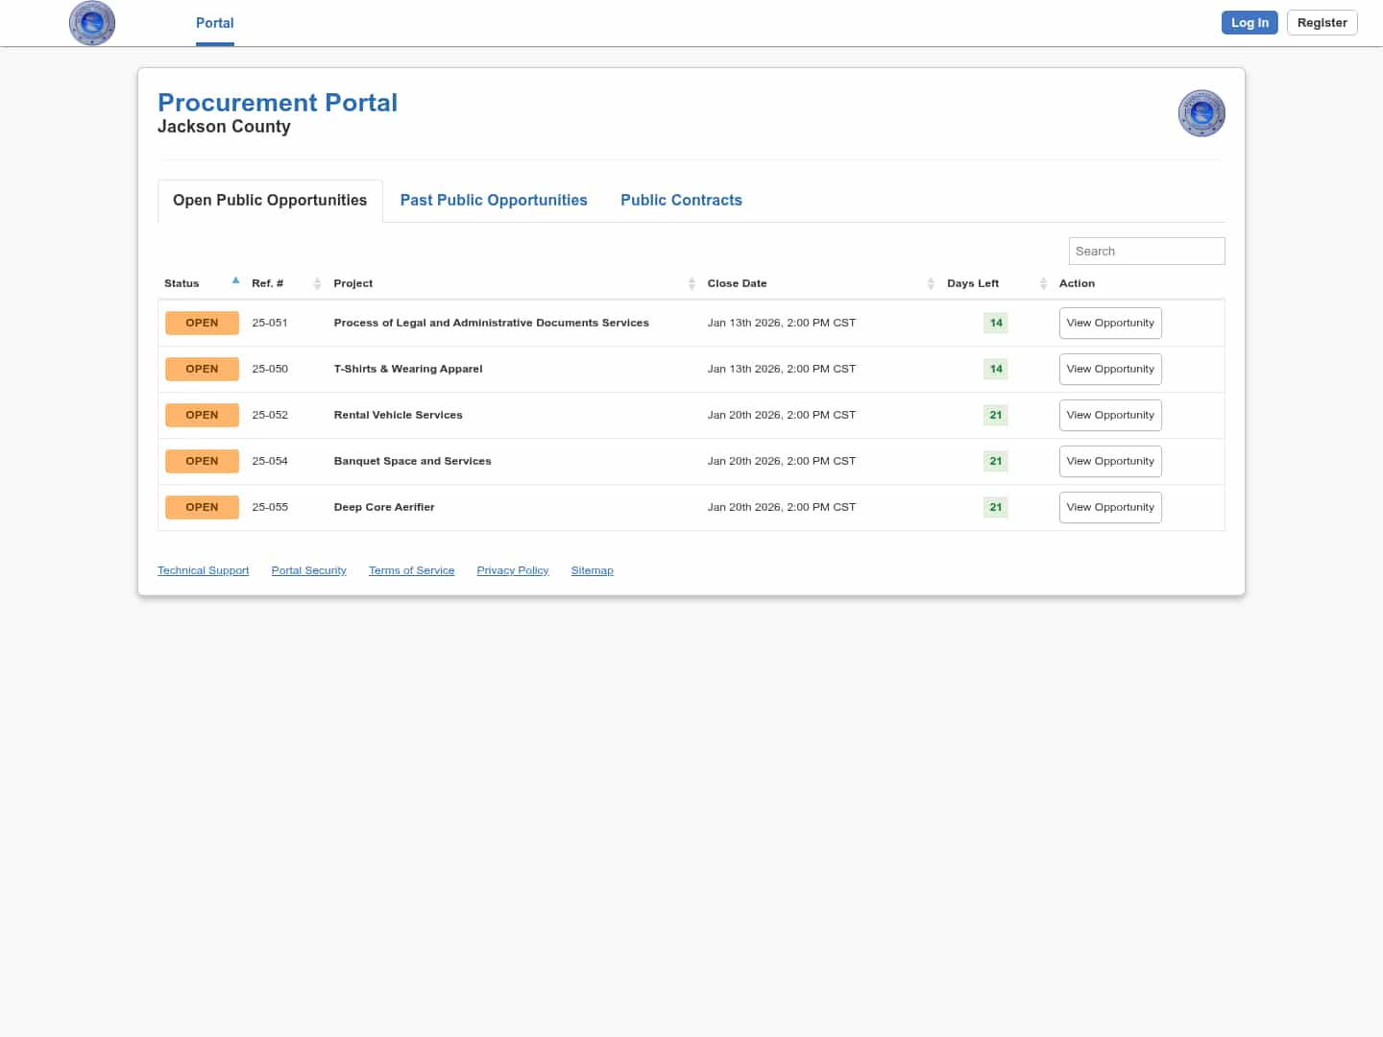Click the county seal logo in top navigation
Image resolution: width=1383 pixels, height=1037 pixels.
click(92, 23)
